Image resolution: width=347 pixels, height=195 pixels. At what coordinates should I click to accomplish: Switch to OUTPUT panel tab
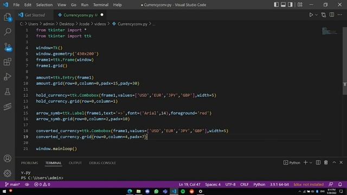(x=75, y=162)
